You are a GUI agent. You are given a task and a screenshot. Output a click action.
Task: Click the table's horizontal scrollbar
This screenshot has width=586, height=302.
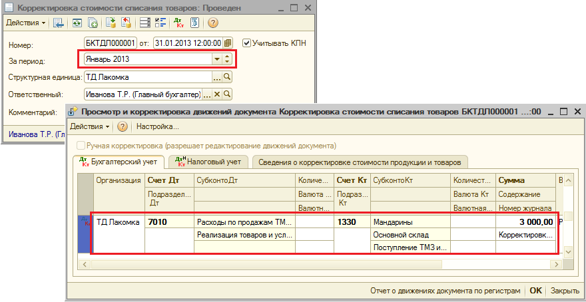[320, 265]
